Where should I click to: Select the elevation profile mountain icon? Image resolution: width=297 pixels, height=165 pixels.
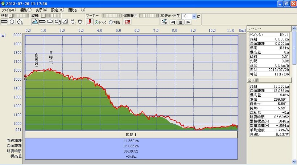[x=35, y=22]
